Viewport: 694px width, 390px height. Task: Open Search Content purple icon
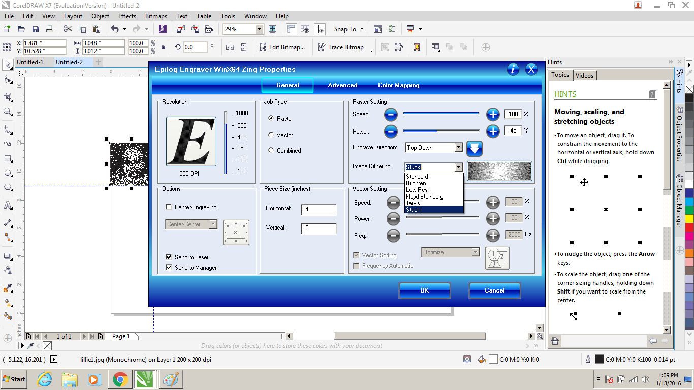pyautogui.click(x=163, y=29)
